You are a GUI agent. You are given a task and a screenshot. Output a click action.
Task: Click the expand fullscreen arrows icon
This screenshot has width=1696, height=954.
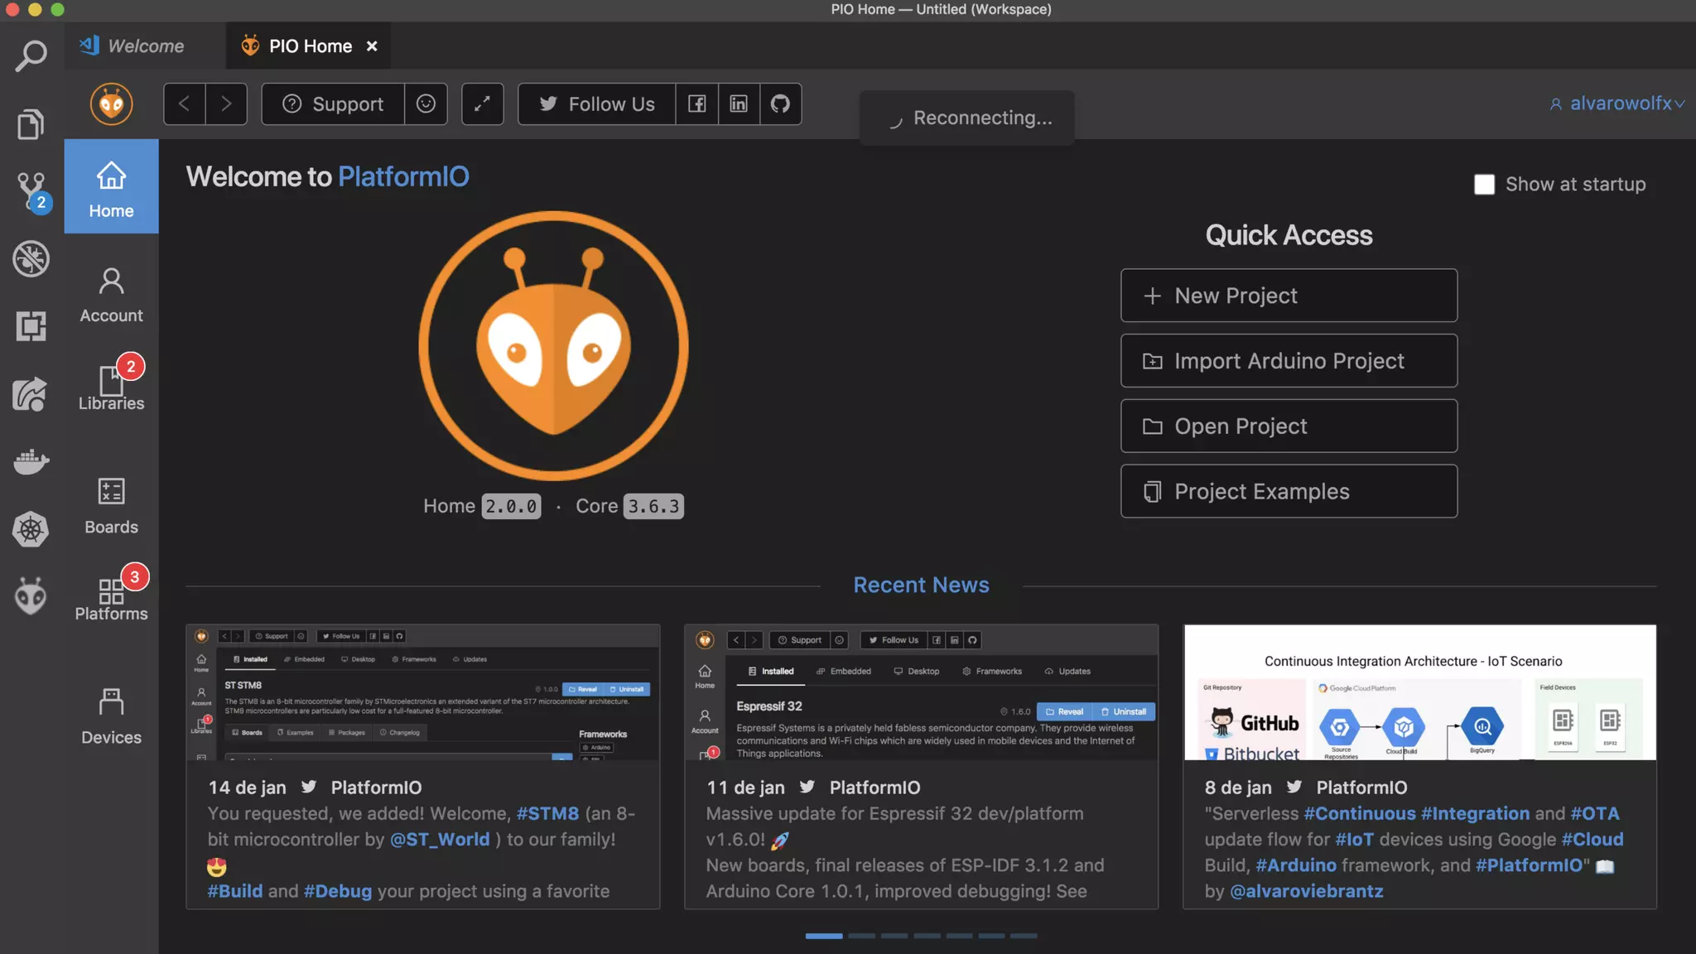coord(482,104)
